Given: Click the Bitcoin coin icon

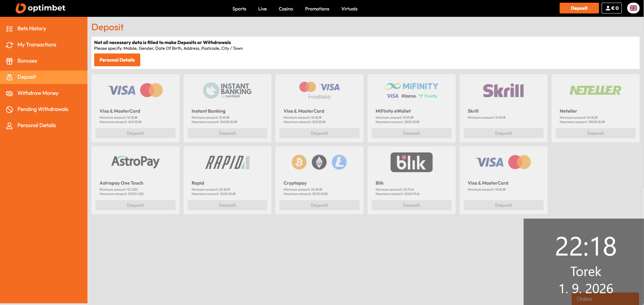Looking at the screenshot, I should pos(299,162).
